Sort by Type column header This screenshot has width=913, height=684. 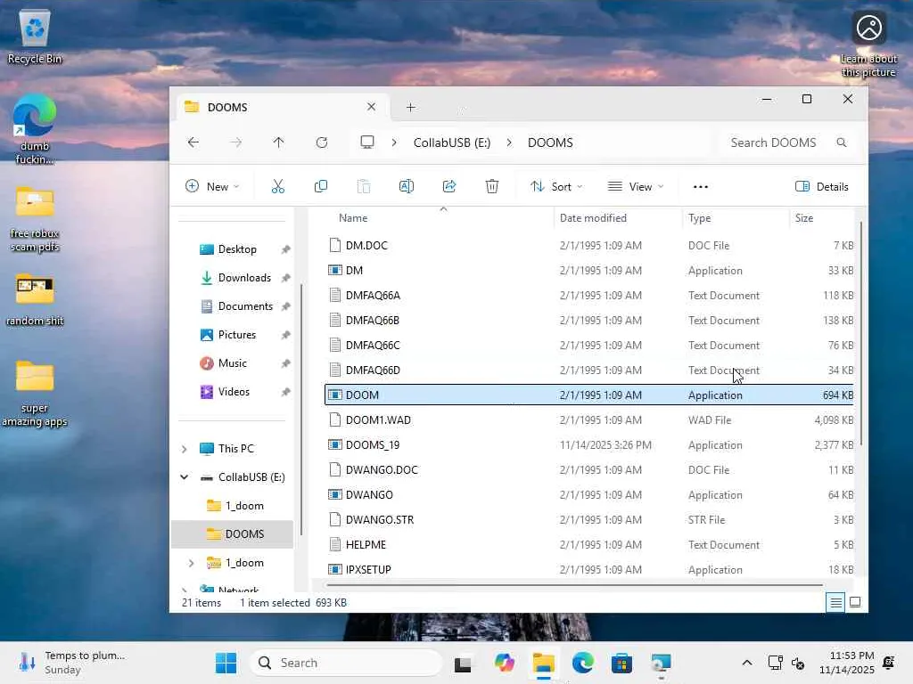click(699, 218)
